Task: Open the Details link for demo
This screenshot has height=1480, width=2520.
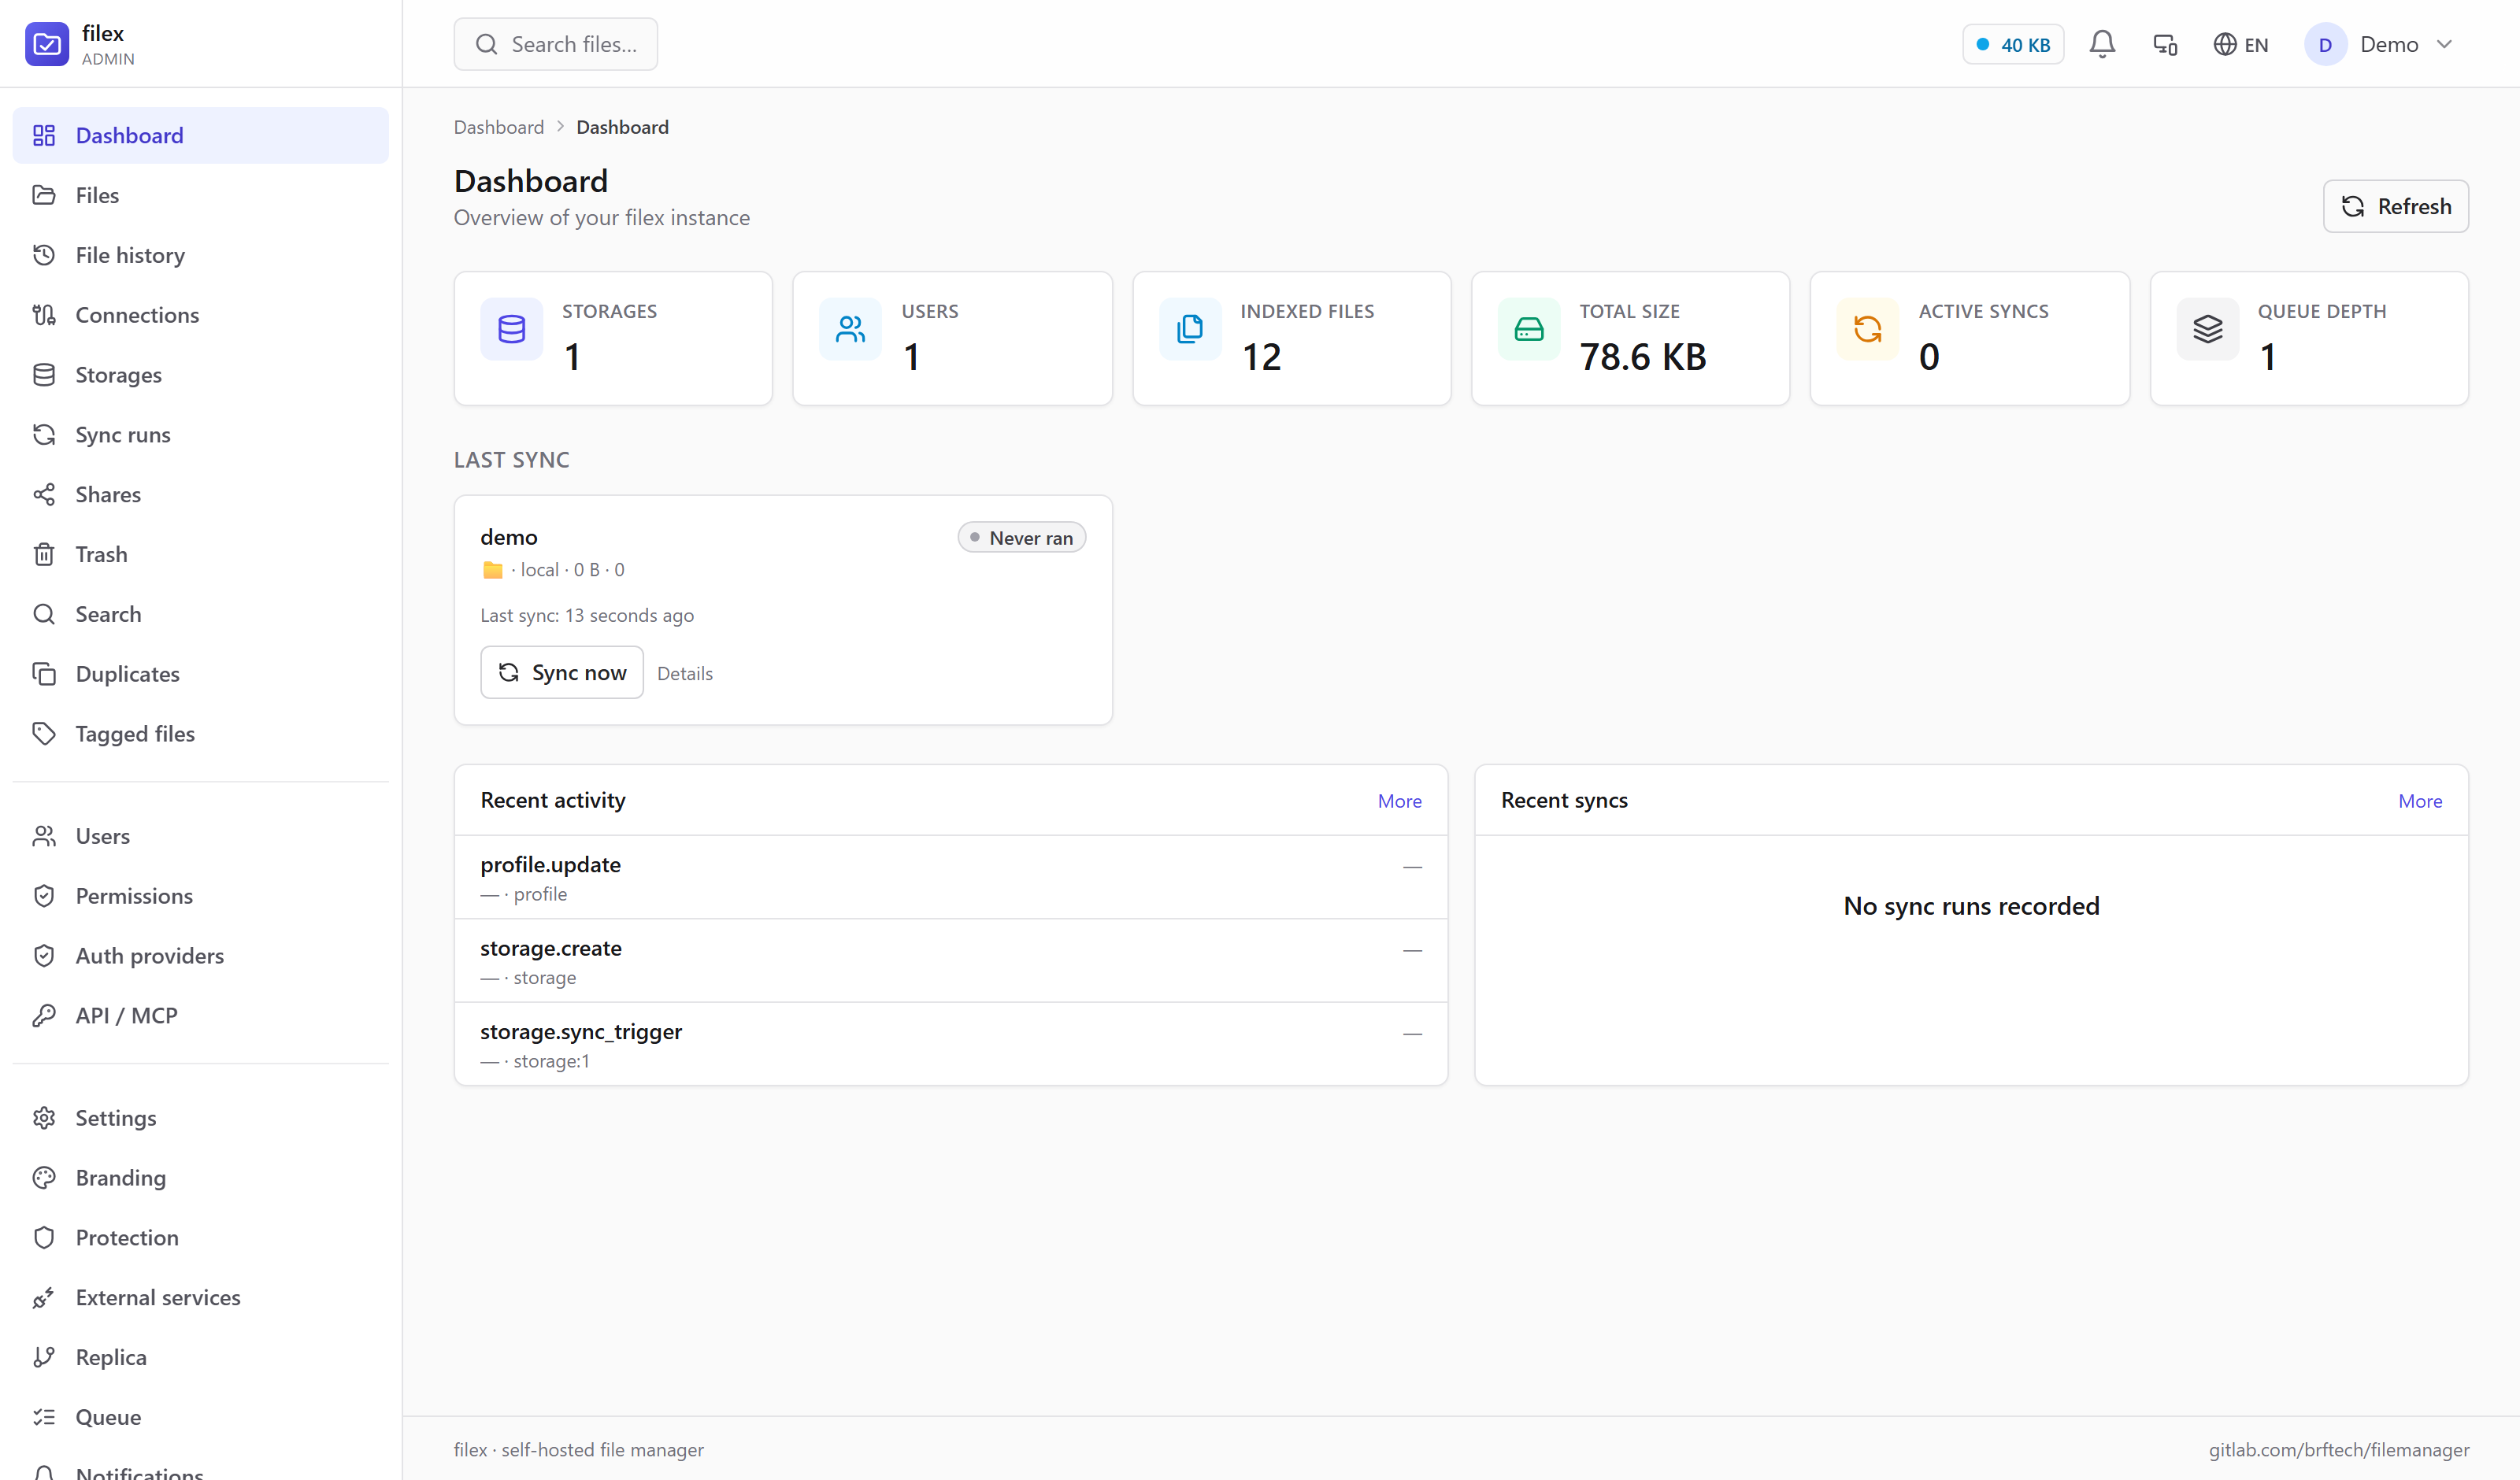Action: click(x=685, y=673)
